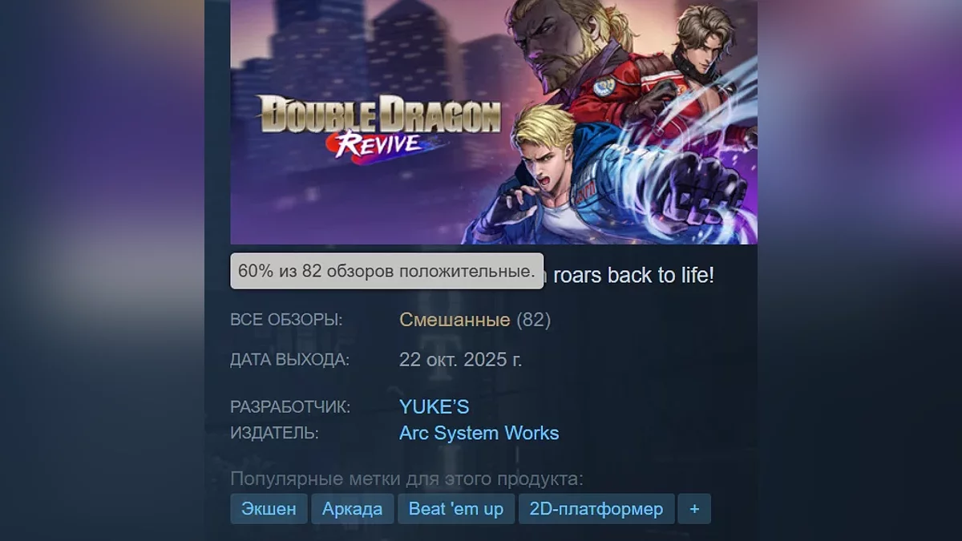
Task: Choose the 2D-платформер tag
Action: (x=596, y=509)
